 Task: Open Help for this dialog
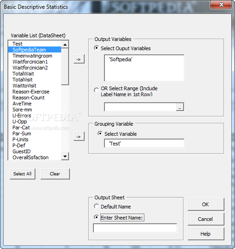point(206,234)
